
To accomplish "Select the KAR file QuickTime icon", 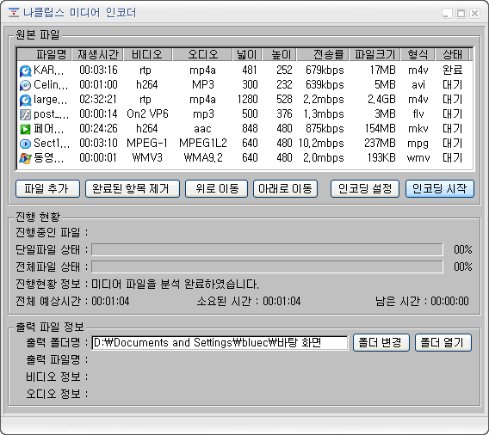I will [x=25, y=70].
